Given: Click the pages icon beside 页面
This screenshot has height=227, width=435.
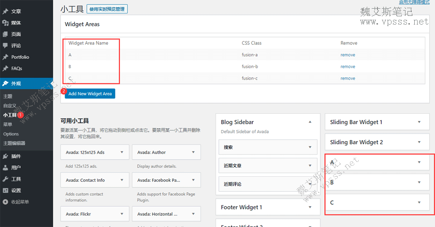Looking at the screenshot, I should pyautogui.click(x=5, y=34).
